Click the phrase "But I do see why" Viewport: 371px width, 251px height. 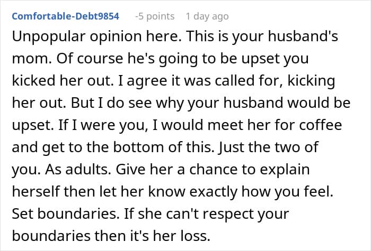point(127,103)
